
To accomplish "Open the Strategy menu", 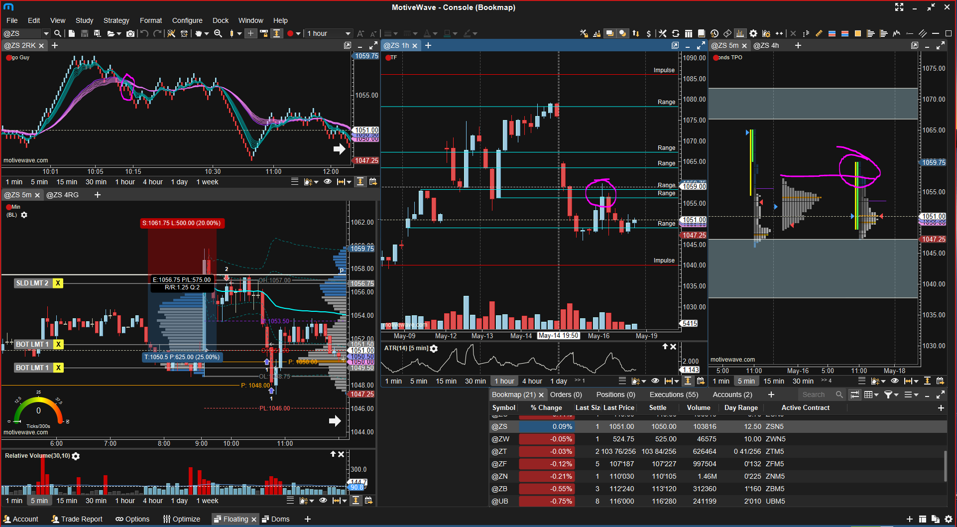I will point(116,20).
